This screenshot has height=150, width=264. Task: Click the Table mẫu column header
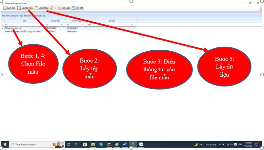click(x=56, y=21)
